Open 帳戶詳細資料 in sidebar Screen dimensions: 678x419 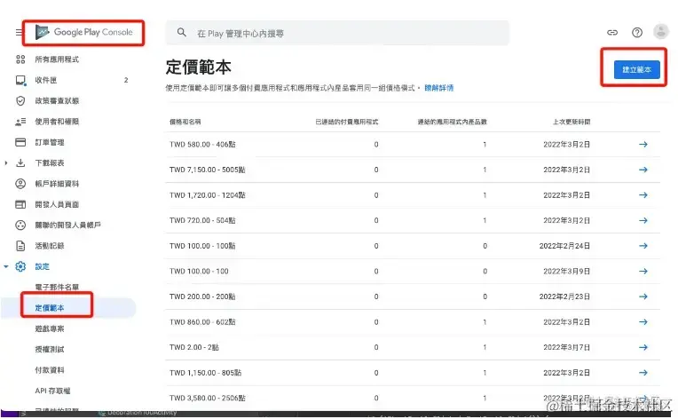[x=57, y=184]
